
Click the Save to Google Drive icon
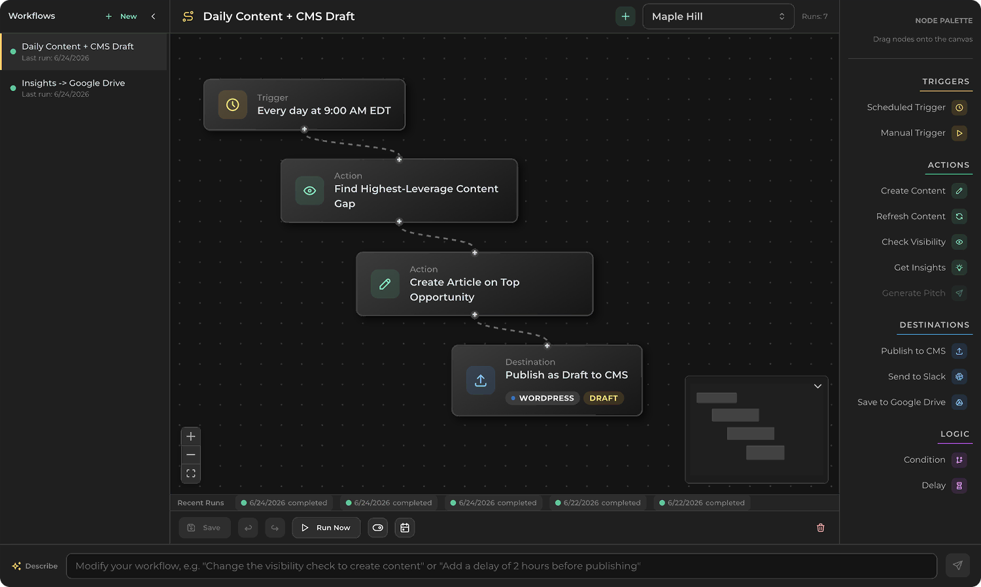(x=959, y=402)
